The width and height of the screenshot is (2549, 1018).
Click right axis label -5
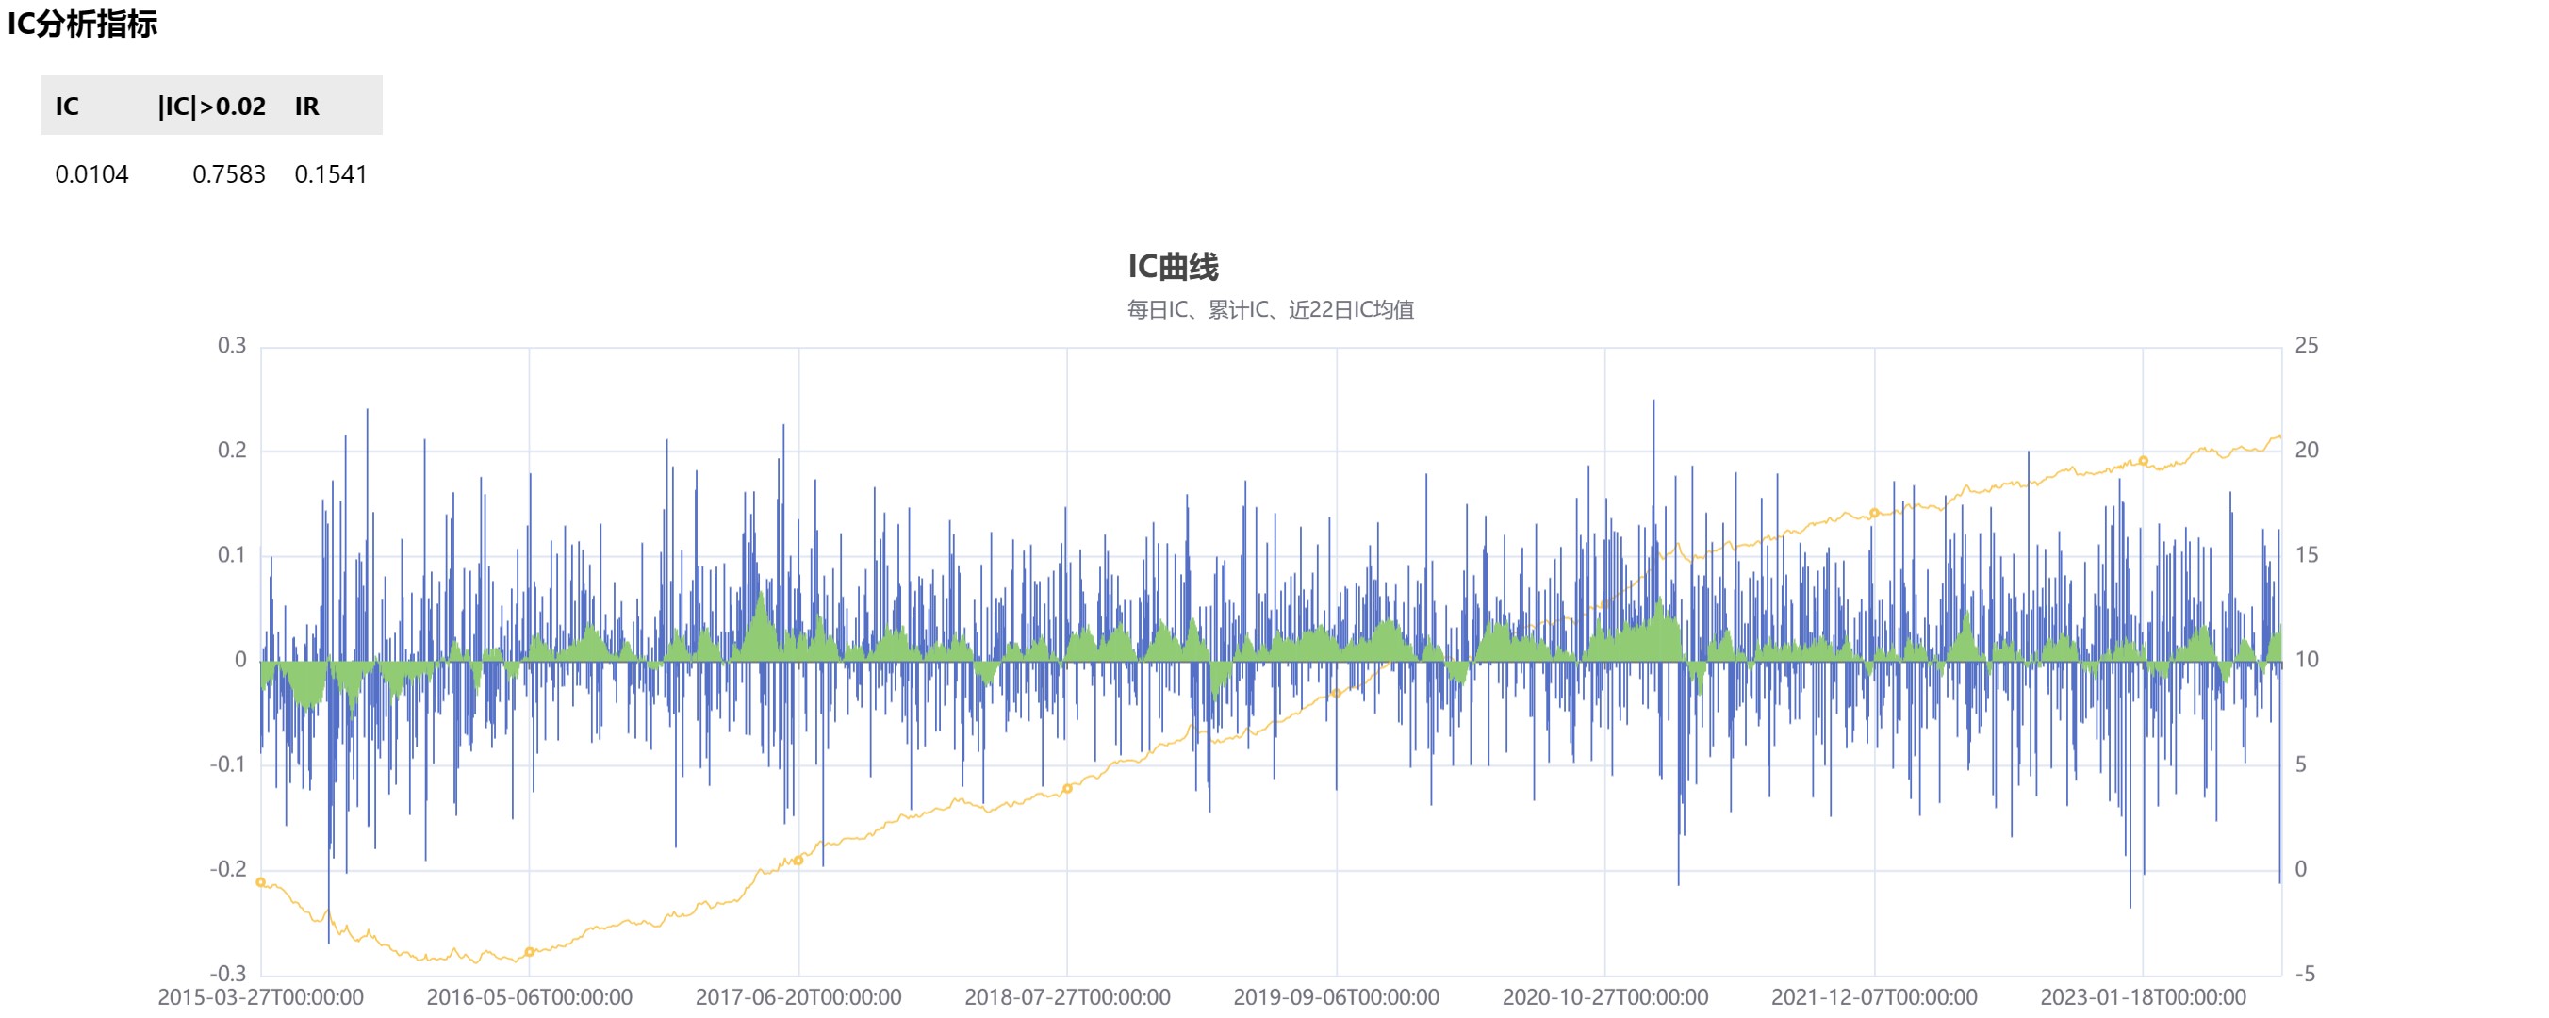[2305, 974]
